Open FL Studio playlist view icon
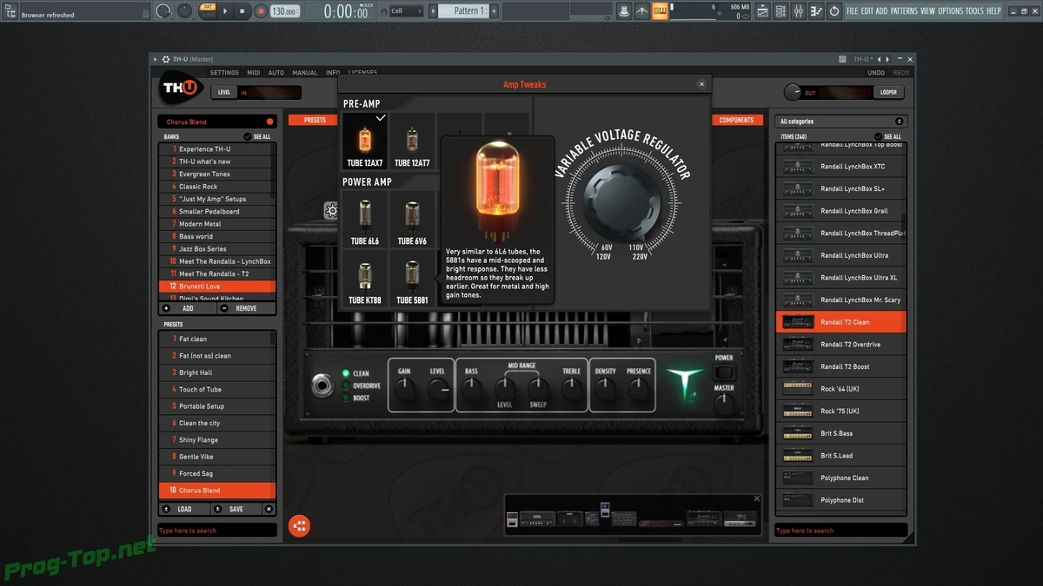 click(762, 11)
